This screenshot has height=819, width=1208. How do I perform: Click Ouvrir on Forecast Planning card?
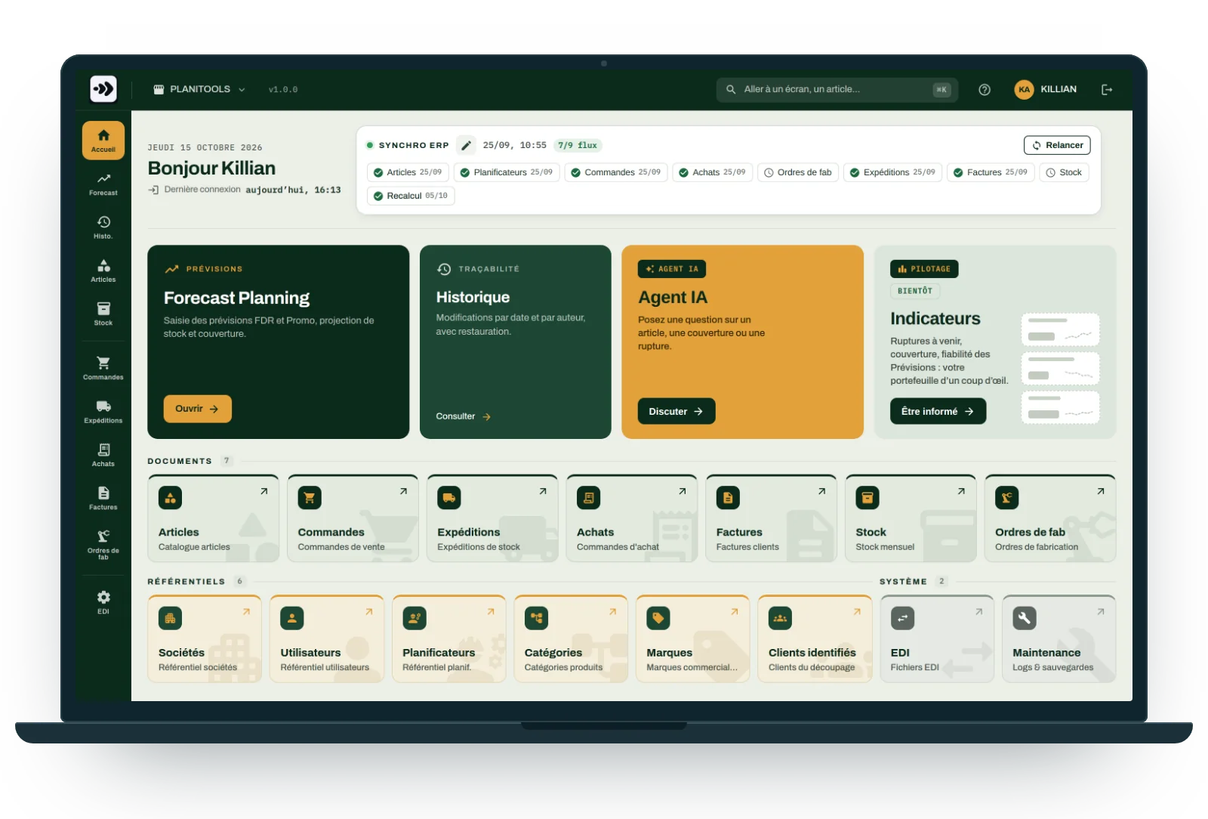(x=197, y=409)
